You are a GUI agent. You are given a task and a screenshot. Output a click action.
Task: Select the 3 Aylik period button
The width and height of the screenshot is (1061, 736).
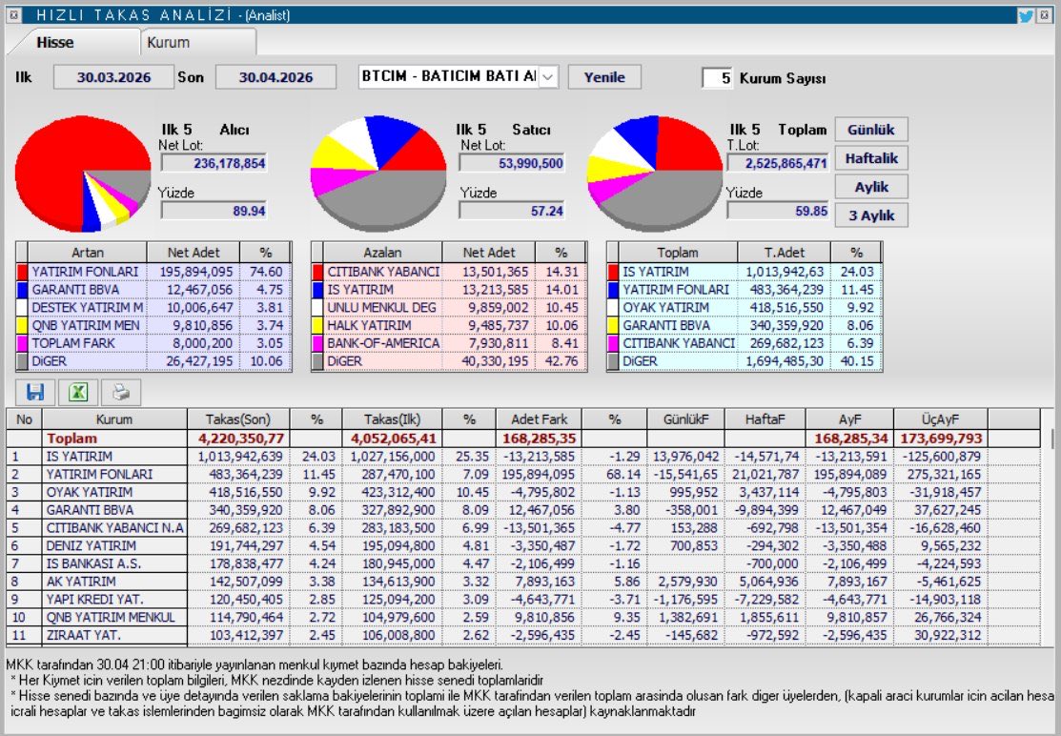pos(871,215)
